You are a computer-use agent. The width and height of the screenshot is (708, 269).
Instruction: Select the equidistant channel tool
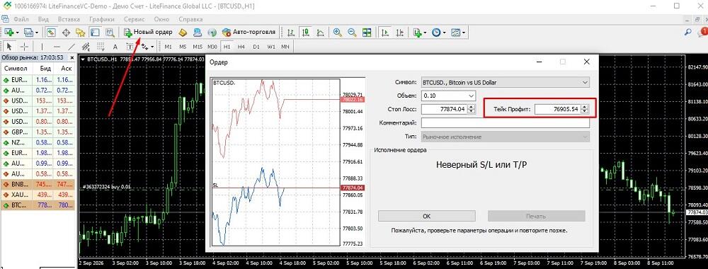(86, 47)
